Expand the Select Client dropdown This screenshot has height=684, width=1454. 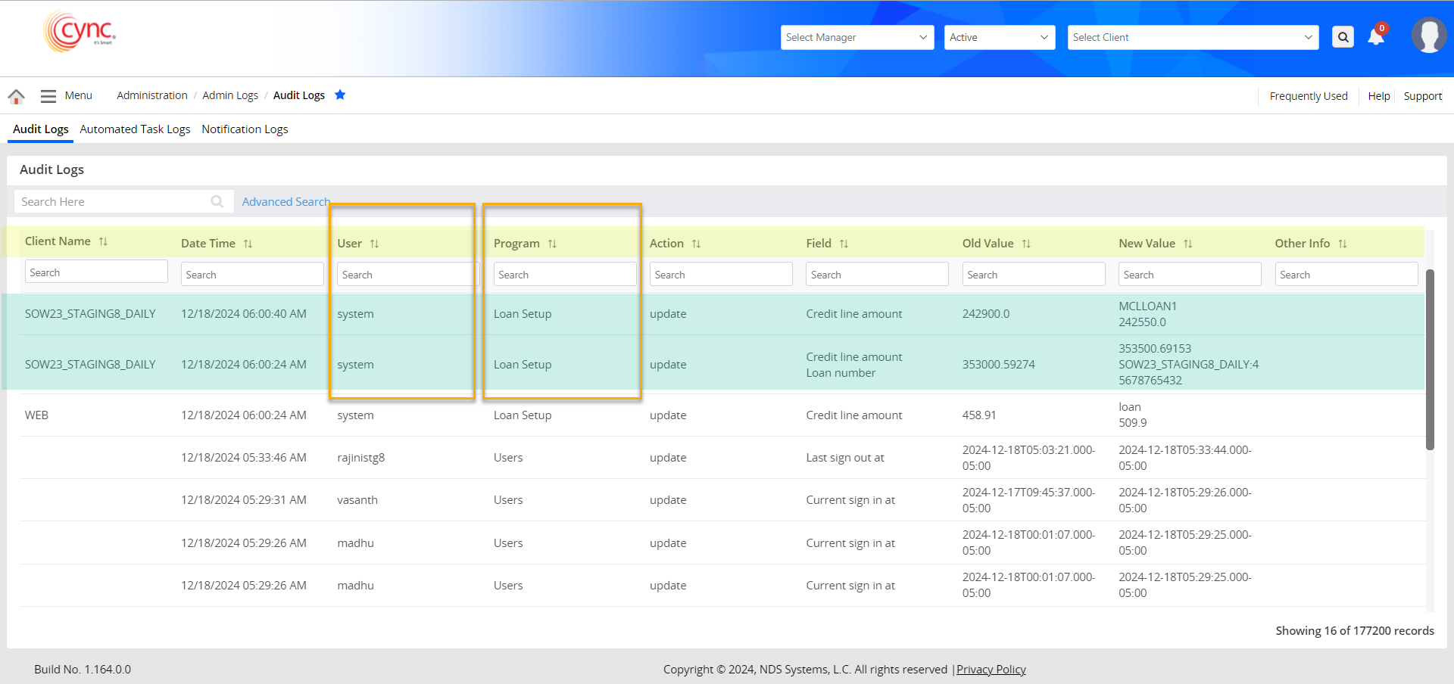(x=1192, y=37)
